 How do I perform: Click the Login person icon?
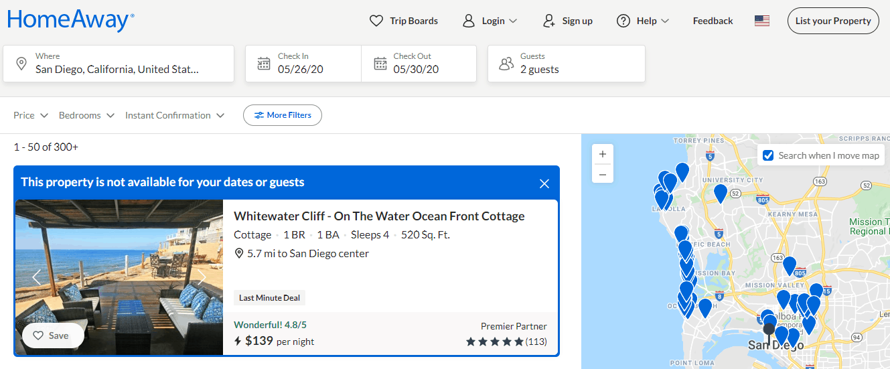[469, 21]
